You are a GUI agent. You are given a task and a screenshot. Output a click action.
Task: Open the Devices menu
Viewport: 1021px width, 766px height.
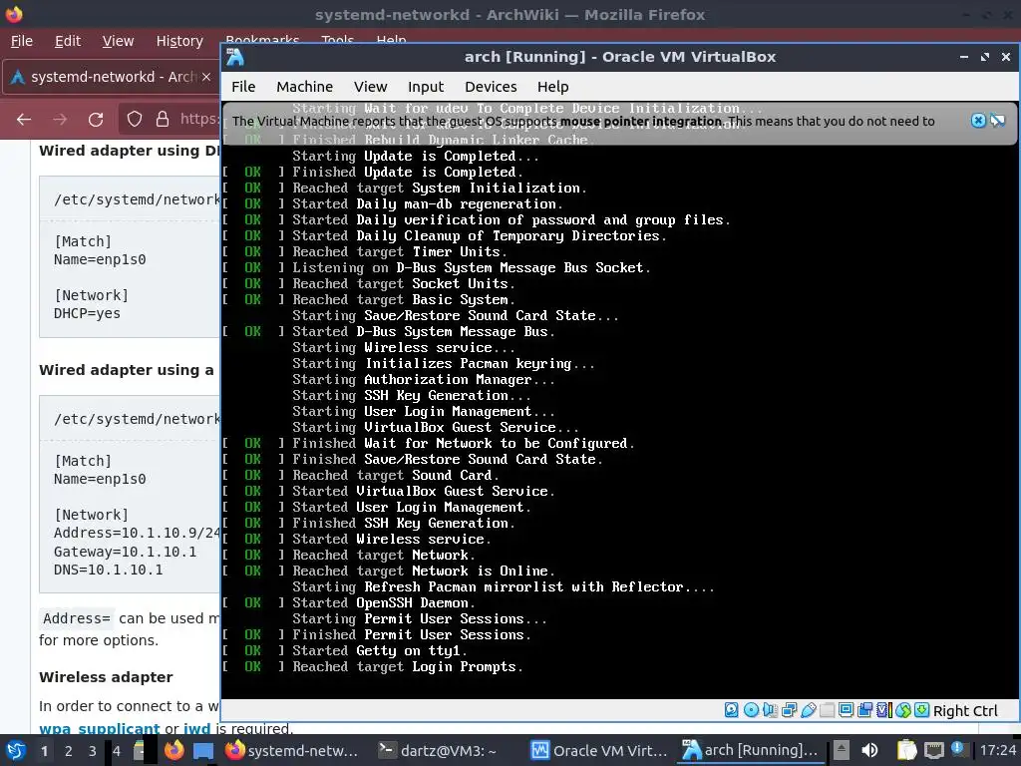[491, 87]
